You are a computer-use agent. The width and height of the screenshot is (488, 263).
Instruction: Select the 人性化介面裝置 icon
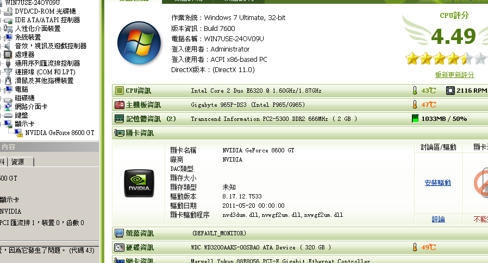pos(8,29)
